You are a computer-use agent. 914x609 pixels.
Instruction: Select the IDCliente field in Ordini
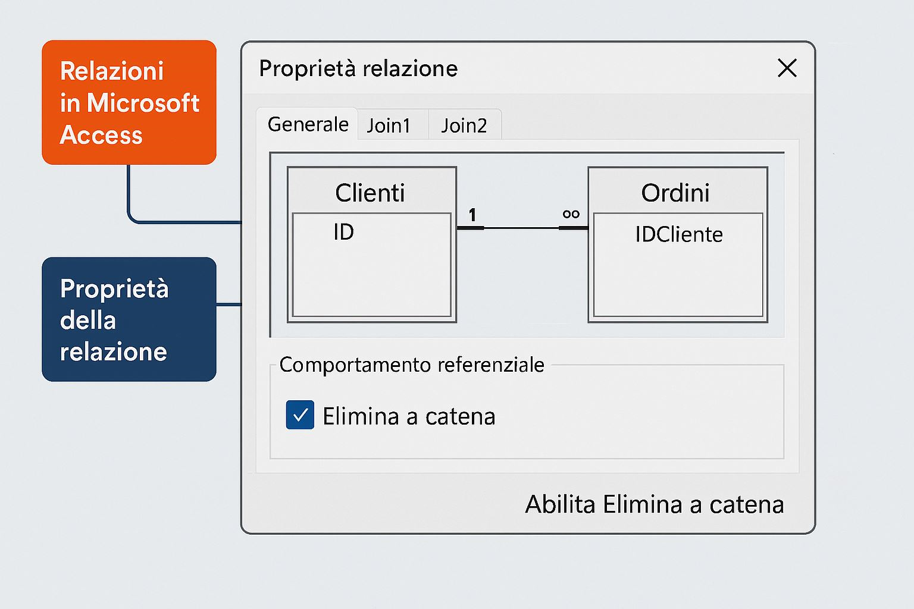point(679,234)
